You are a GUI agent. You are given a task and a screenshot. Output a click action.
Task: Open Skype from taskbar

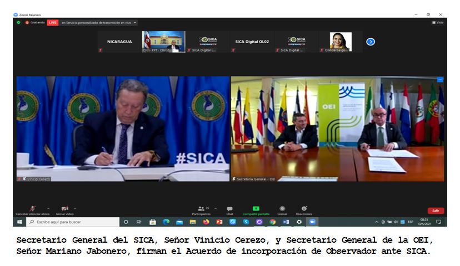point(246,222)
